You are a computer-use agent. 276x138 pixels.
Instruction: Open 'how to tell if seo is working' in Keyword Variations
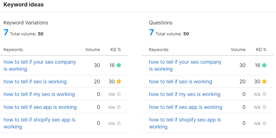pyautogui.click(x=35, y=82)
